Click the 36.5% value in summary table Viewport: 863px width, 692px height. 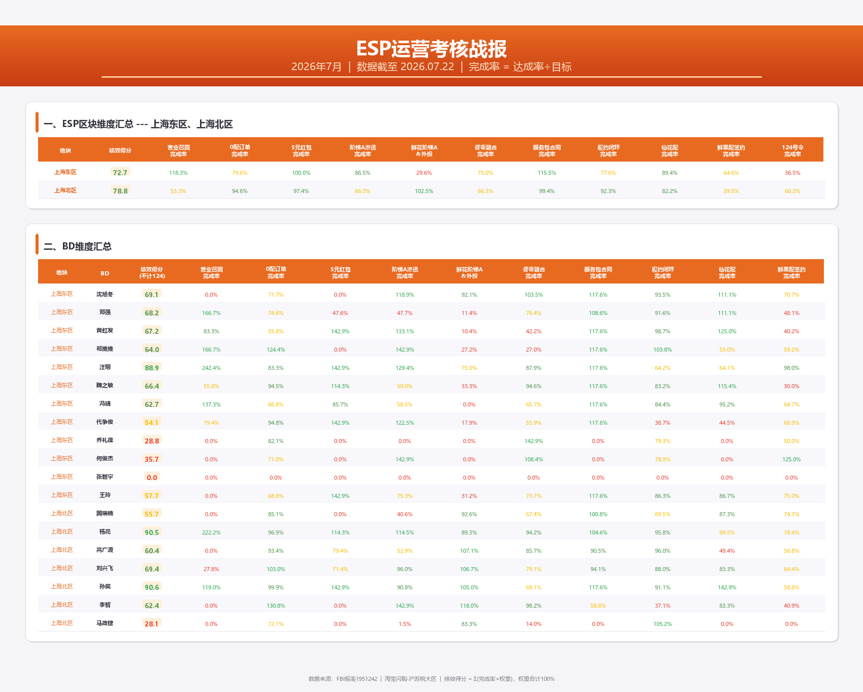tap(792, 173)
